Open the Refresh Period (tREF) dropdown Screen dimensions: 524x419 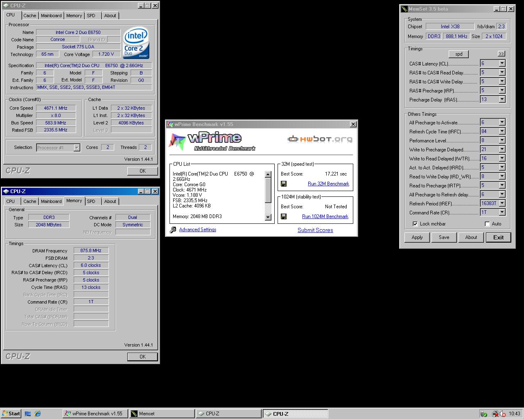click(502, 203)
